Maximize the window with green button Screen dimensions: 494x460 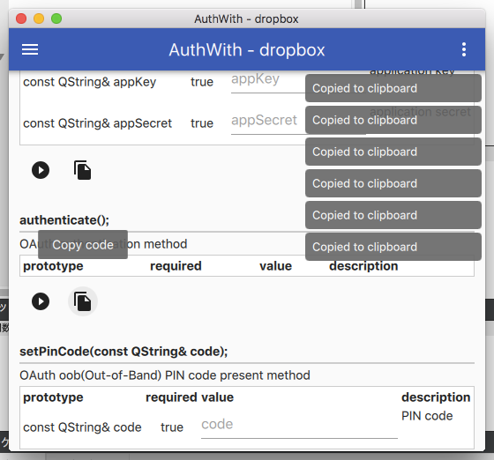56,19
